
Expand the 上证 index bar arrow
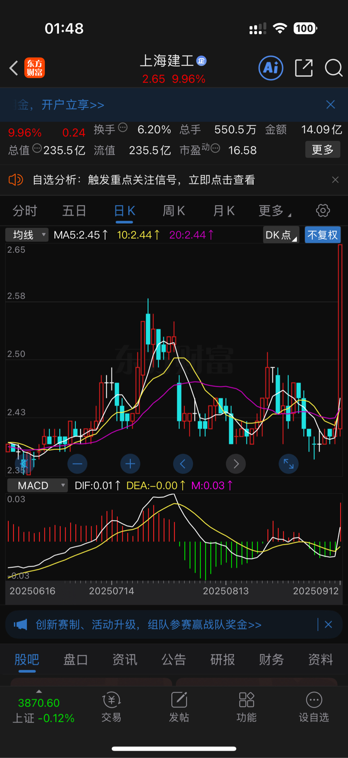(39, 691)
